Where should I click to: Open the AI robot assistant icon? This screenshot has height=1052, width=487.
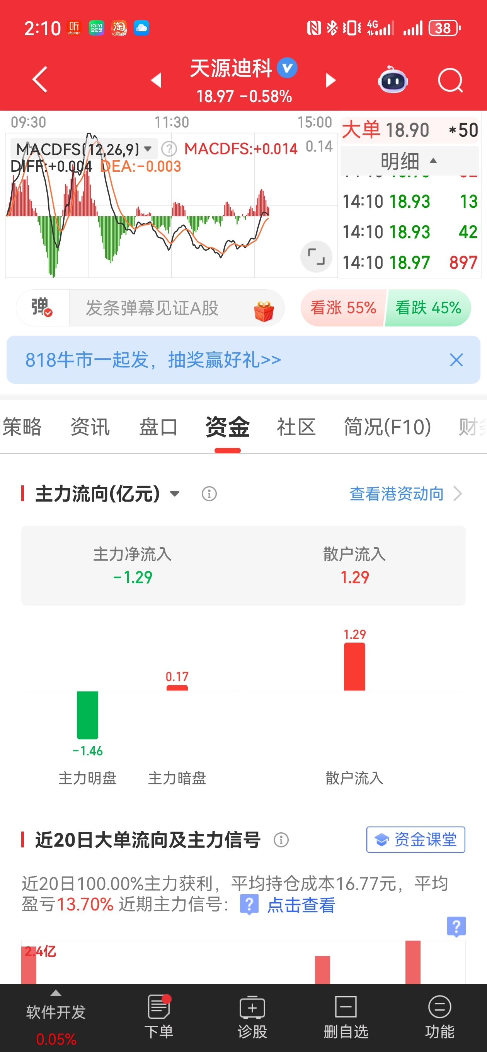click(392, 80)
